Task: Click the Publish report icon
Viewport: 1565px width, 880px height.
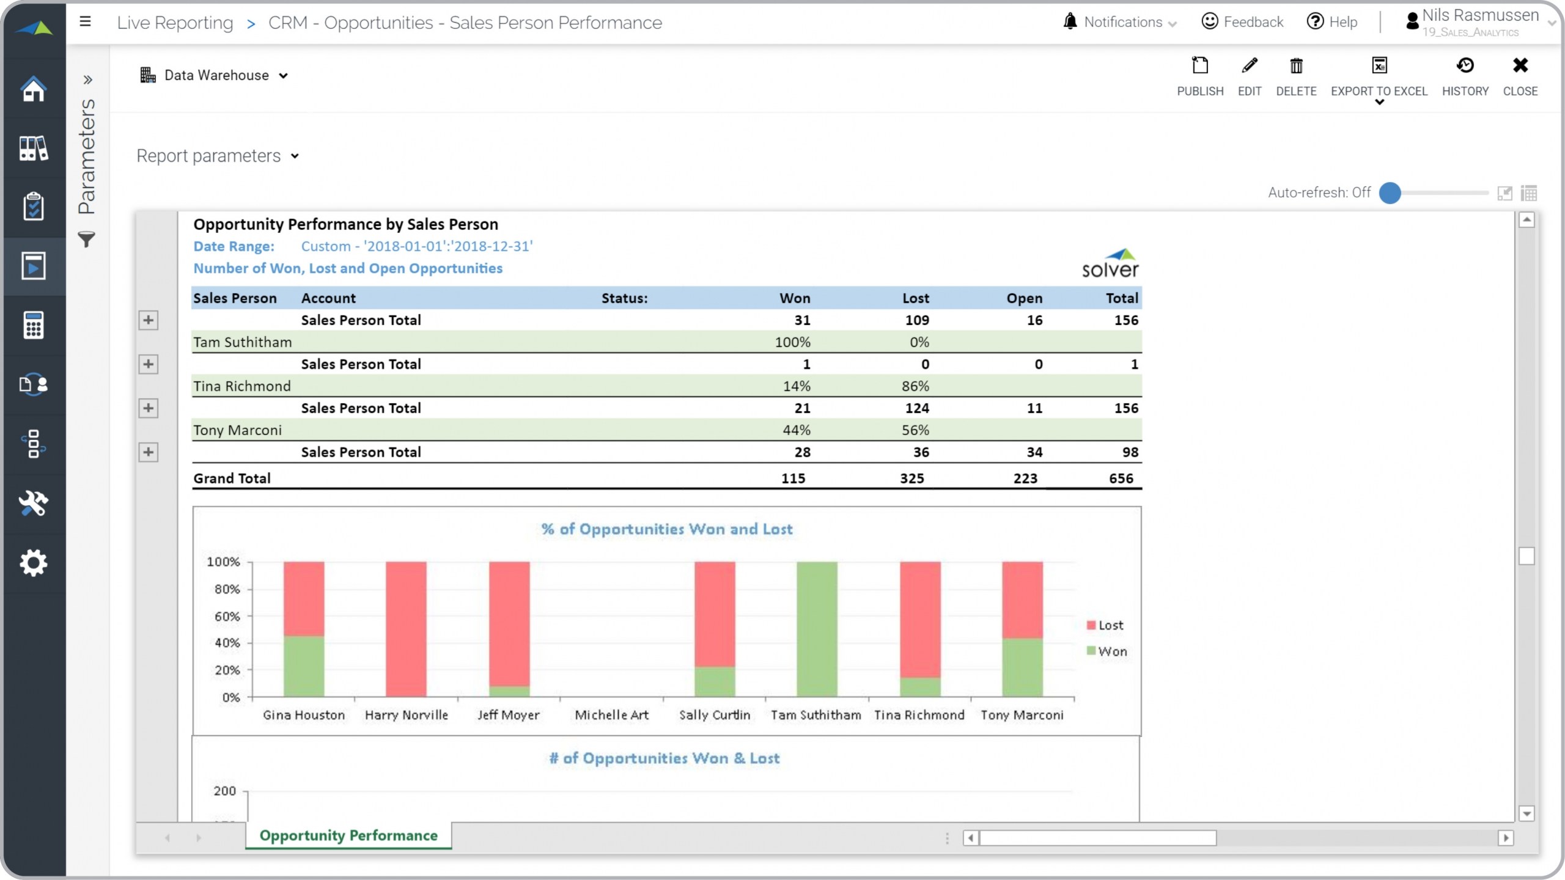Action: 1199,66
